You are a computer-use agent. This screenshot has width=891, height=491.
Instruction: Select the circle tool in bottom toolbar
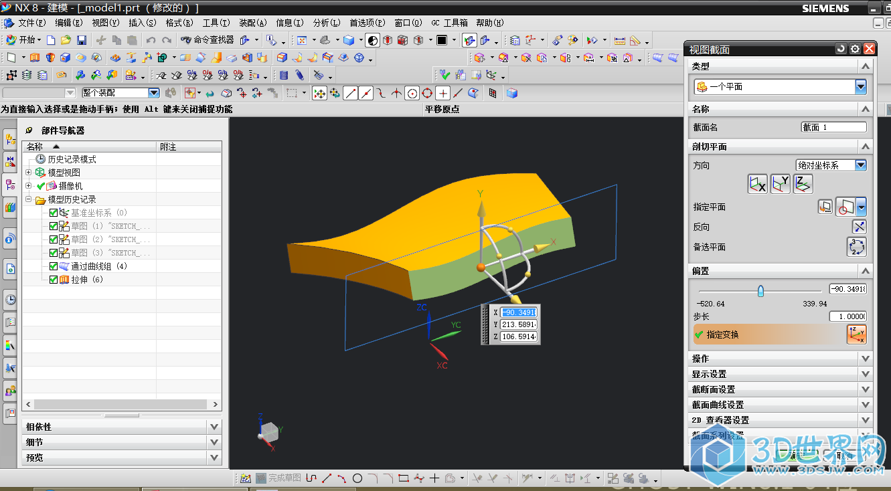click(357, 478)
